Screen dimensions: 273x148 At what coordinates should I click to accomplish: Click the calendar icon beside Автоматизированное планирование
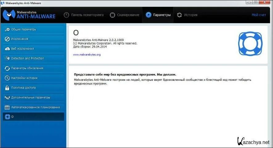click(7, 107)
